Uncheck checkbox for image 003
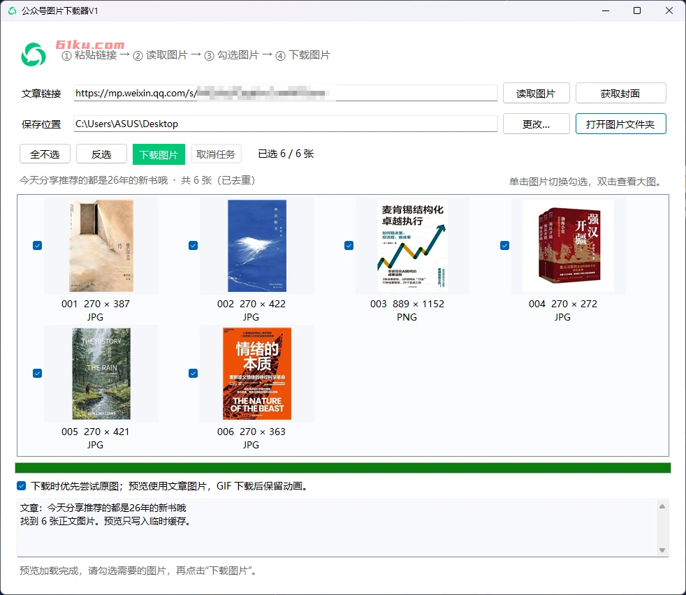 point(349,245)
